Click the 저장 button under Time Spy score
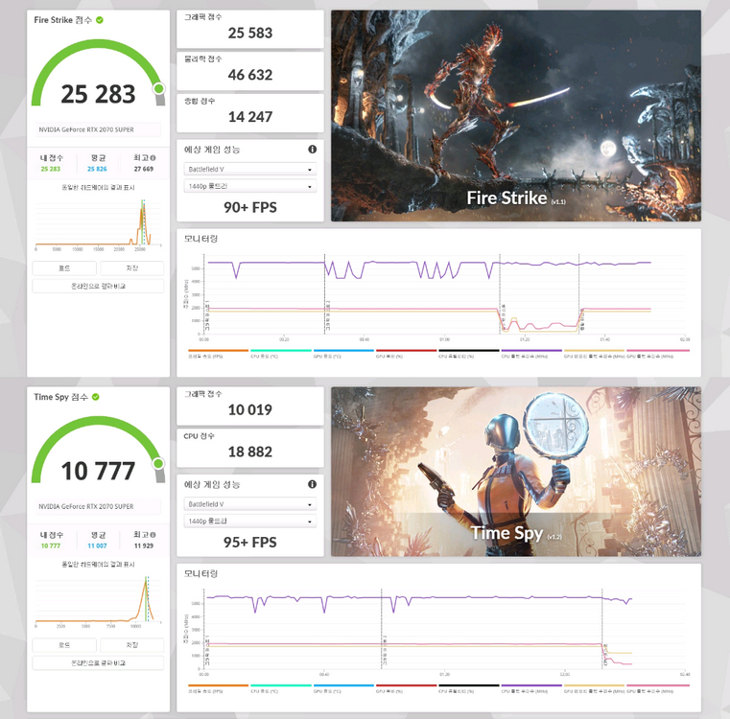730x719 pixels. point(131,645)
